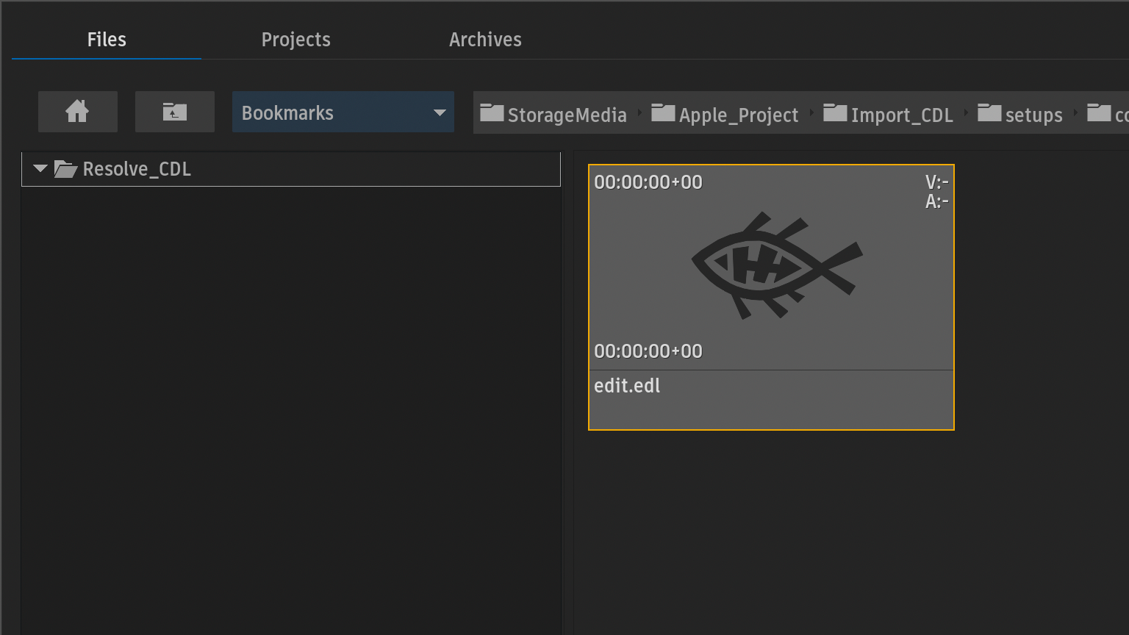Collapse the Resolve_CDL tree triangle
The width and height of the screenshot is (1129, 635).
point(40,169)
